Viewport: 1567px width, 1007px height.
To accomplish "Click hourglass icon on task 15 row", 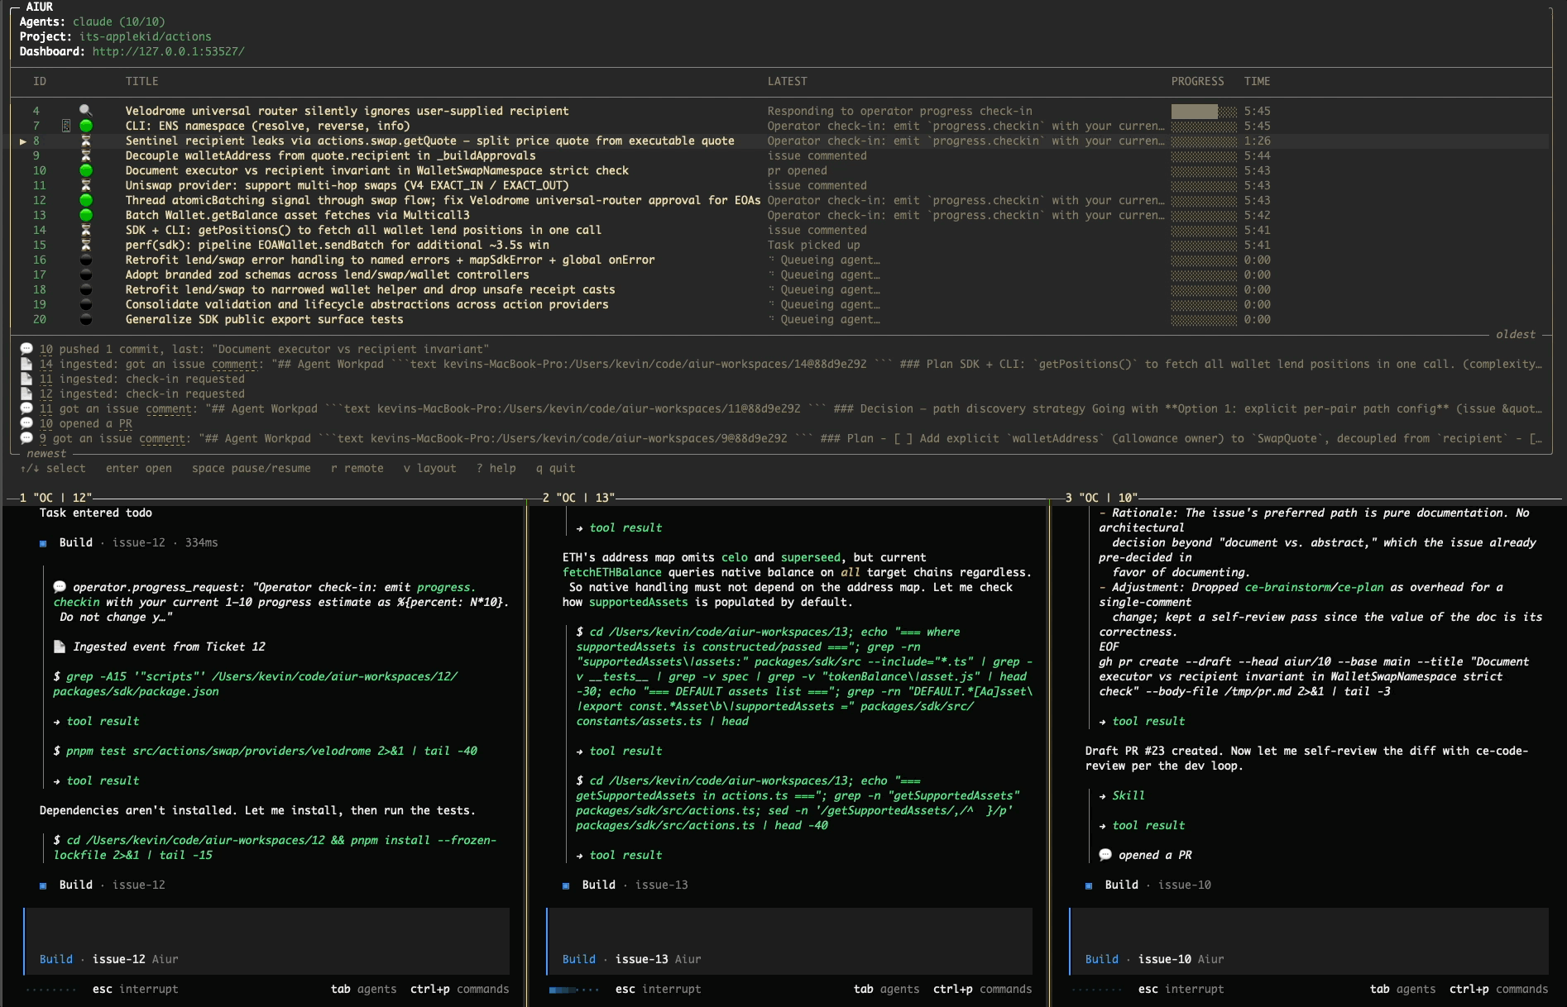I will tap(85, 245).
